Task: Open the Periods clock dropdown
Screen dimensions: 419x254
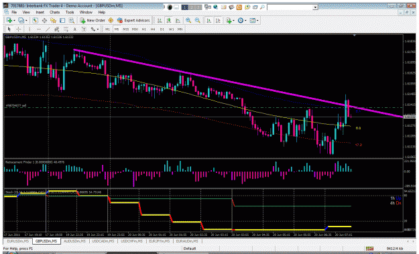Action: point(241,20)
